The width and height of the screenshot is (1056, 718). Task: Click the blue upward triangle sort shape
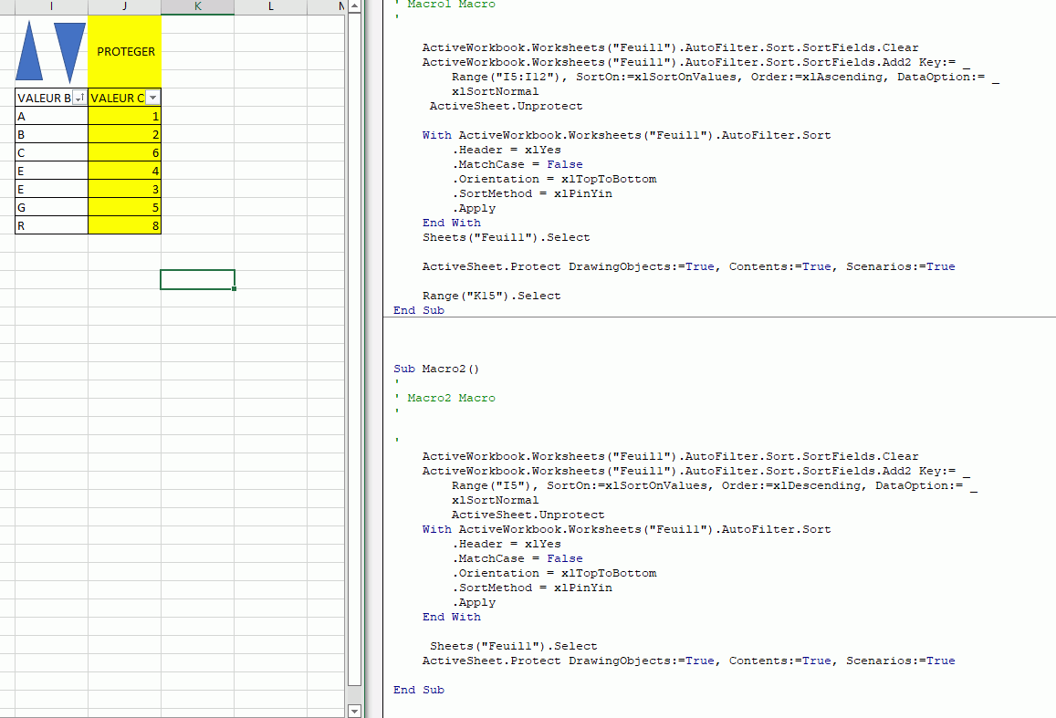point(29,52)
